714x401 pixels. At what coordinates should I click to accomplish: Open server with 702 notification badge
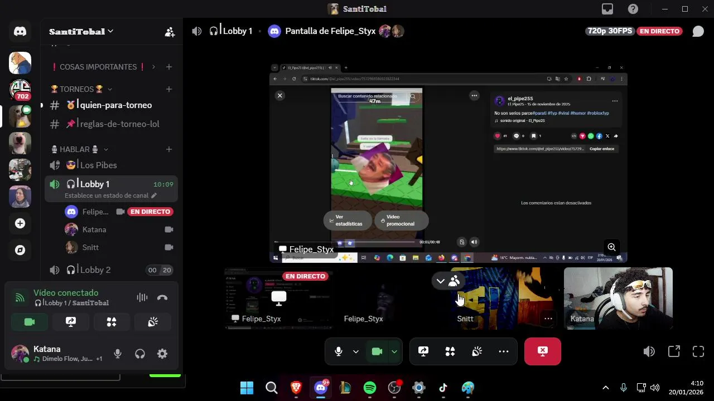click(x=20, y=89)
